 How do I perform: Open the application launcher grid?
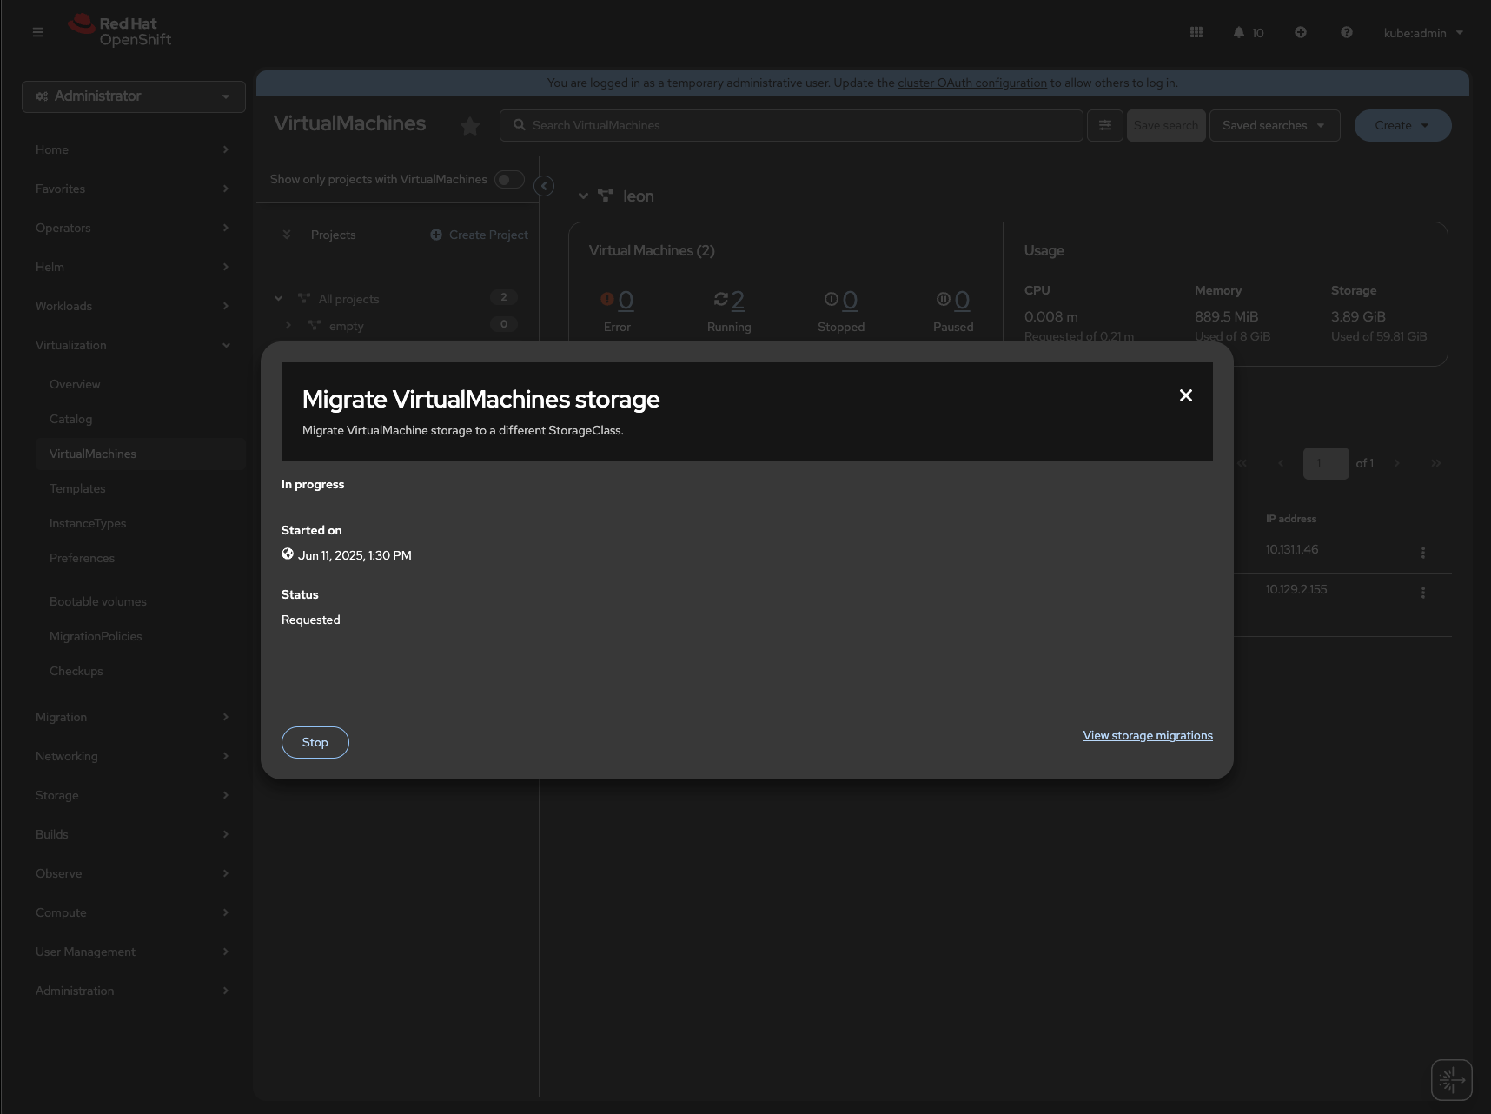click(1196, 32)
